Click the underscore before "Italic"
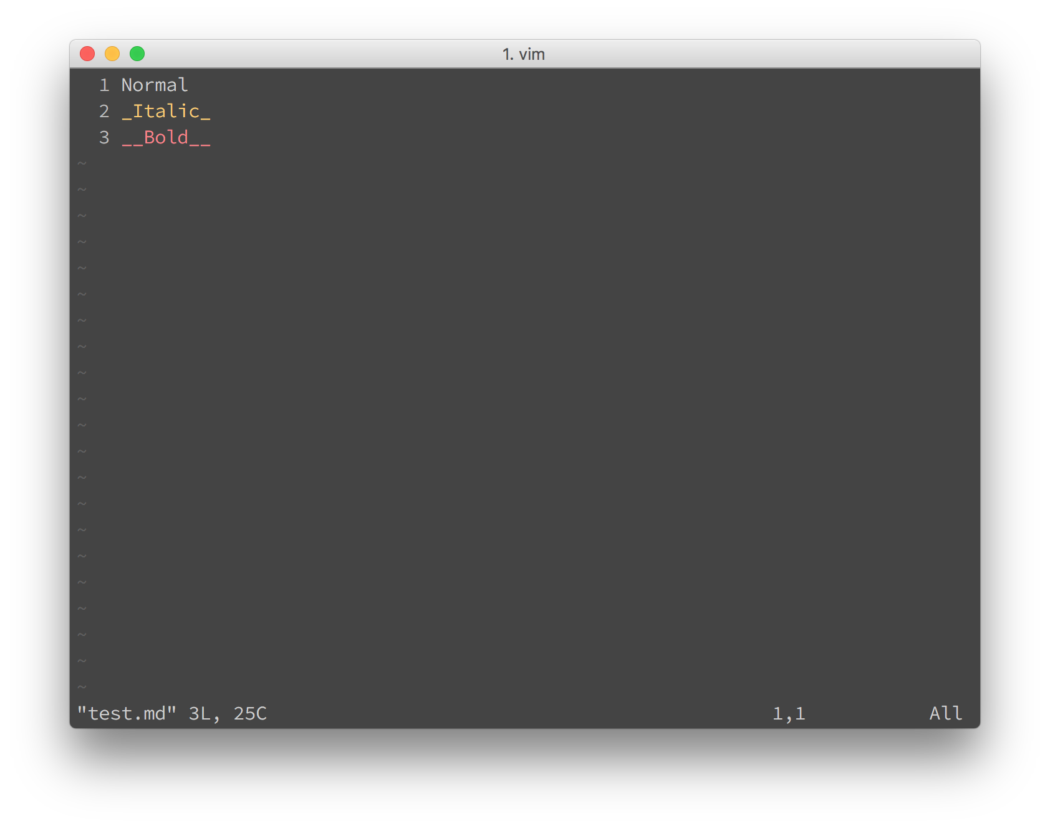 pyautogui.click(x=127, y=112)
